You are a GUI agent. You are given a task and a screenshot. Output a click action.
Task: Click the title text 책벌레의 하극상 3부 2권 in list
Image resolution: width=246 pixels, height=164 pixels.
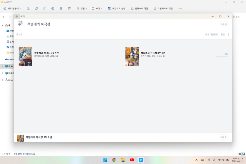click(153, 53)
